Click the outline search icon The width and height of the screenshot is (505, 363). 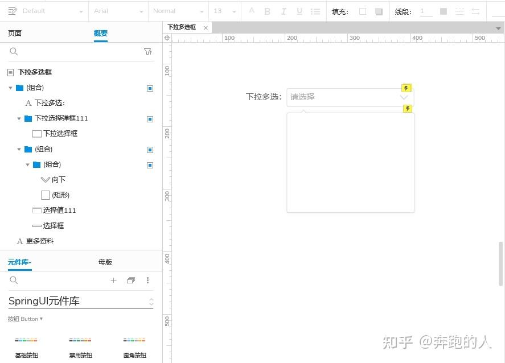[x=14, y=51]
